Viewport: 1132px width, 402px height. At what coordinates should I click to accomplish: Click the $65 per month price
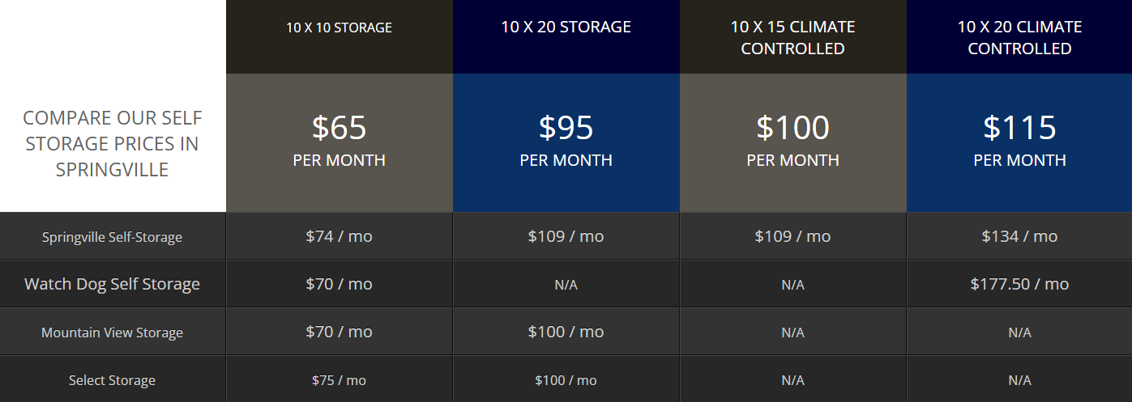pyautogui.click(x=339, y=142)
